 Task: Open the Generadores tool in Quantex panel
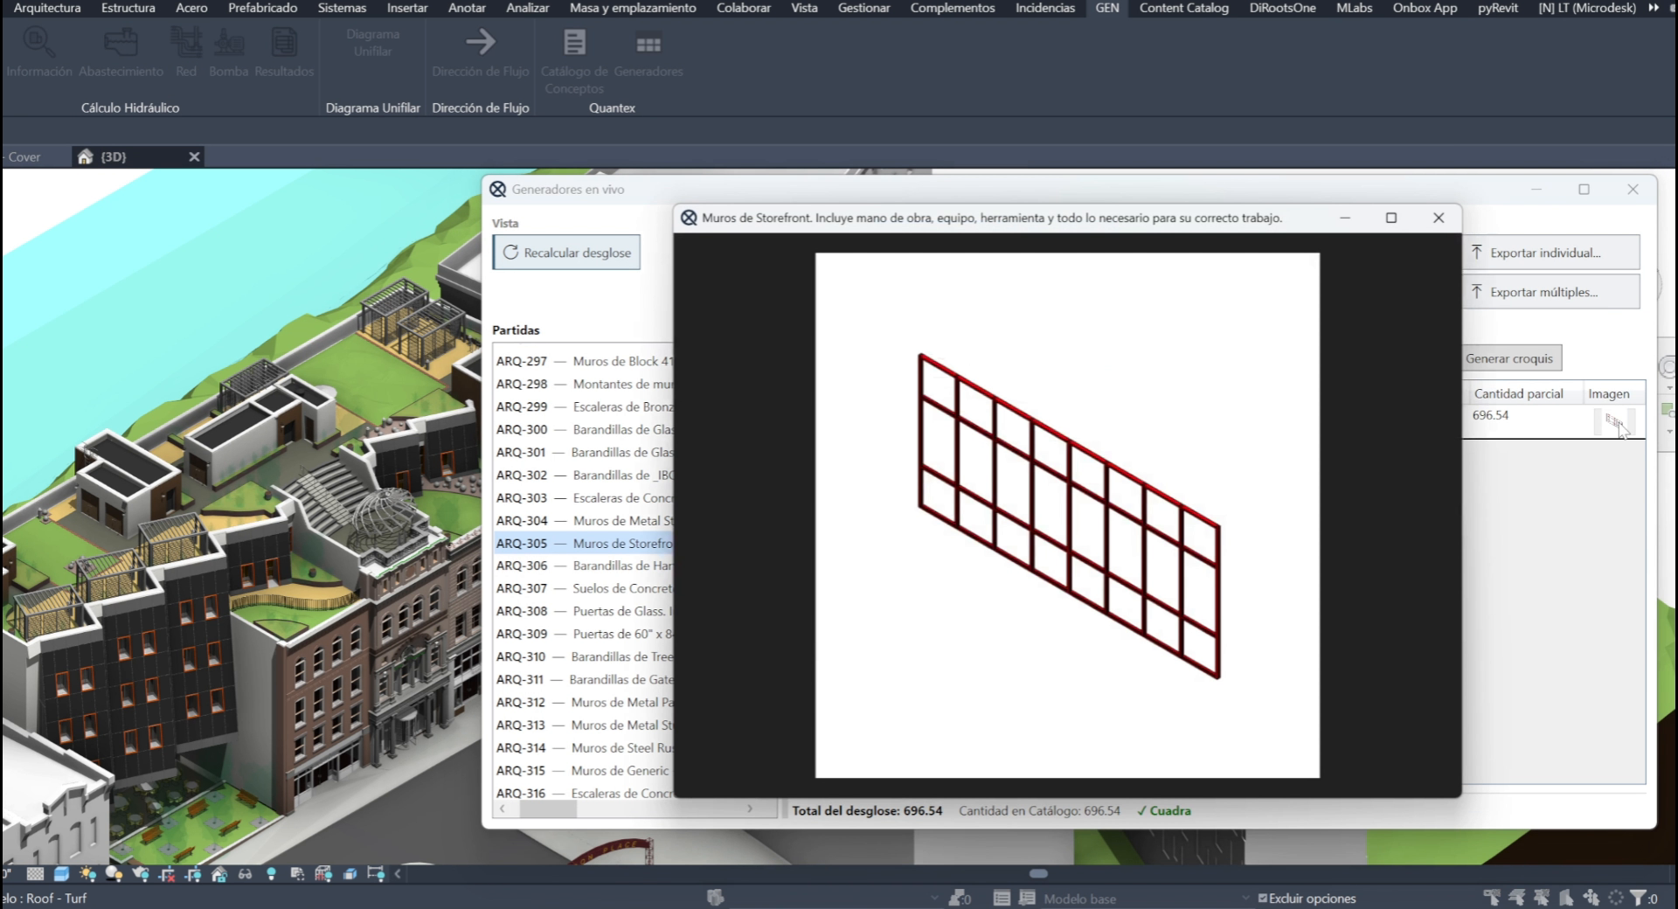(x=648, y=54)
